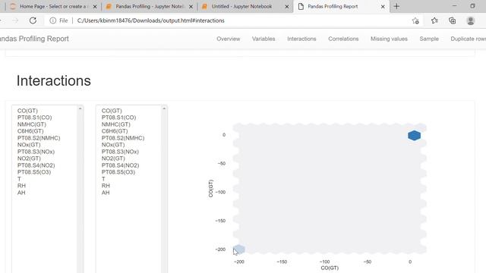
Task: View site information icon beside File
Action: (52, 20)
